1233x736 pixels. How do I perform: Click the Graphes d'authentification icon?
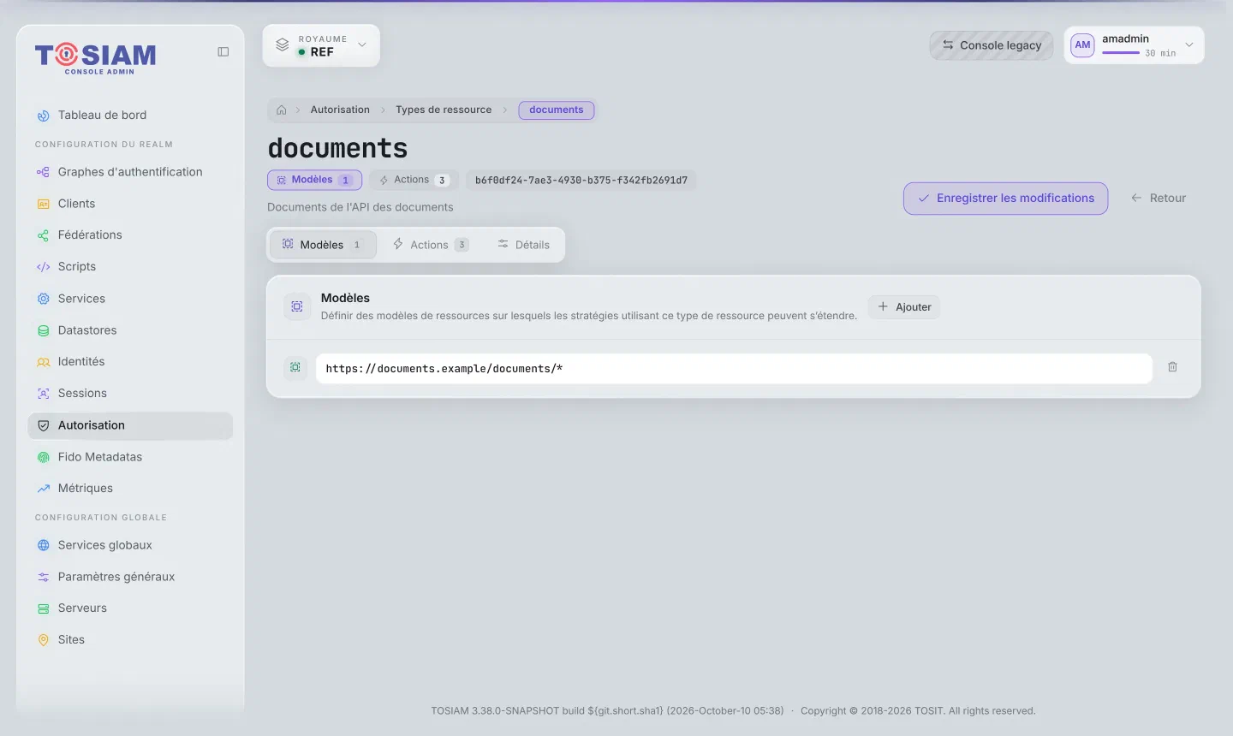click(x=43, y=172)
